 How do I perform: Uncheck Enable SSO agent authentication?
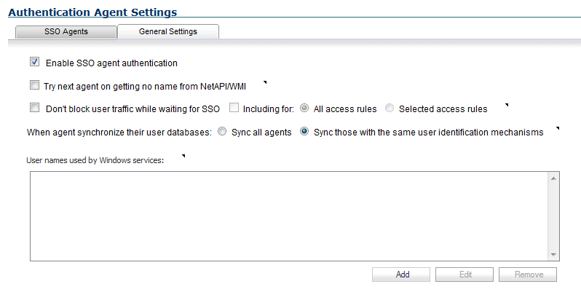[x=34, y=62]
